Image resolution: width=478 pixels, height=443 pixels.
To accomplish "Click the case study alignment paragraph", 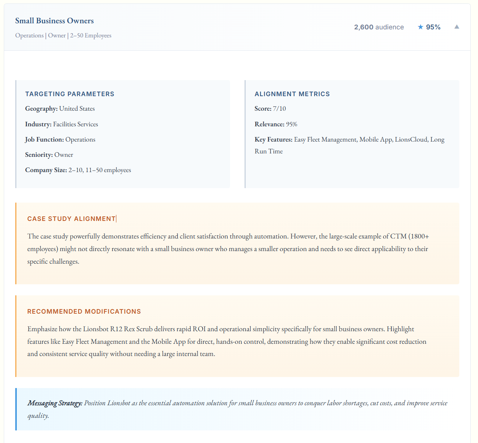I will [228, 249].
